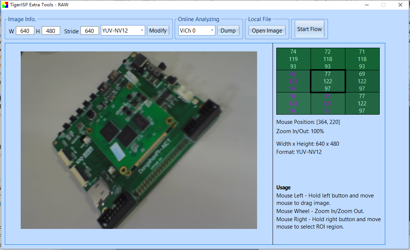The image size is (410, 250).
Task: Click the top-middle pixel cell showing 72
Action: (328, 59)
